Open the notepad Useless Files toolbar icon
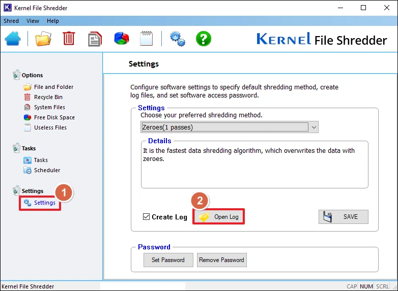 [146, 39]
